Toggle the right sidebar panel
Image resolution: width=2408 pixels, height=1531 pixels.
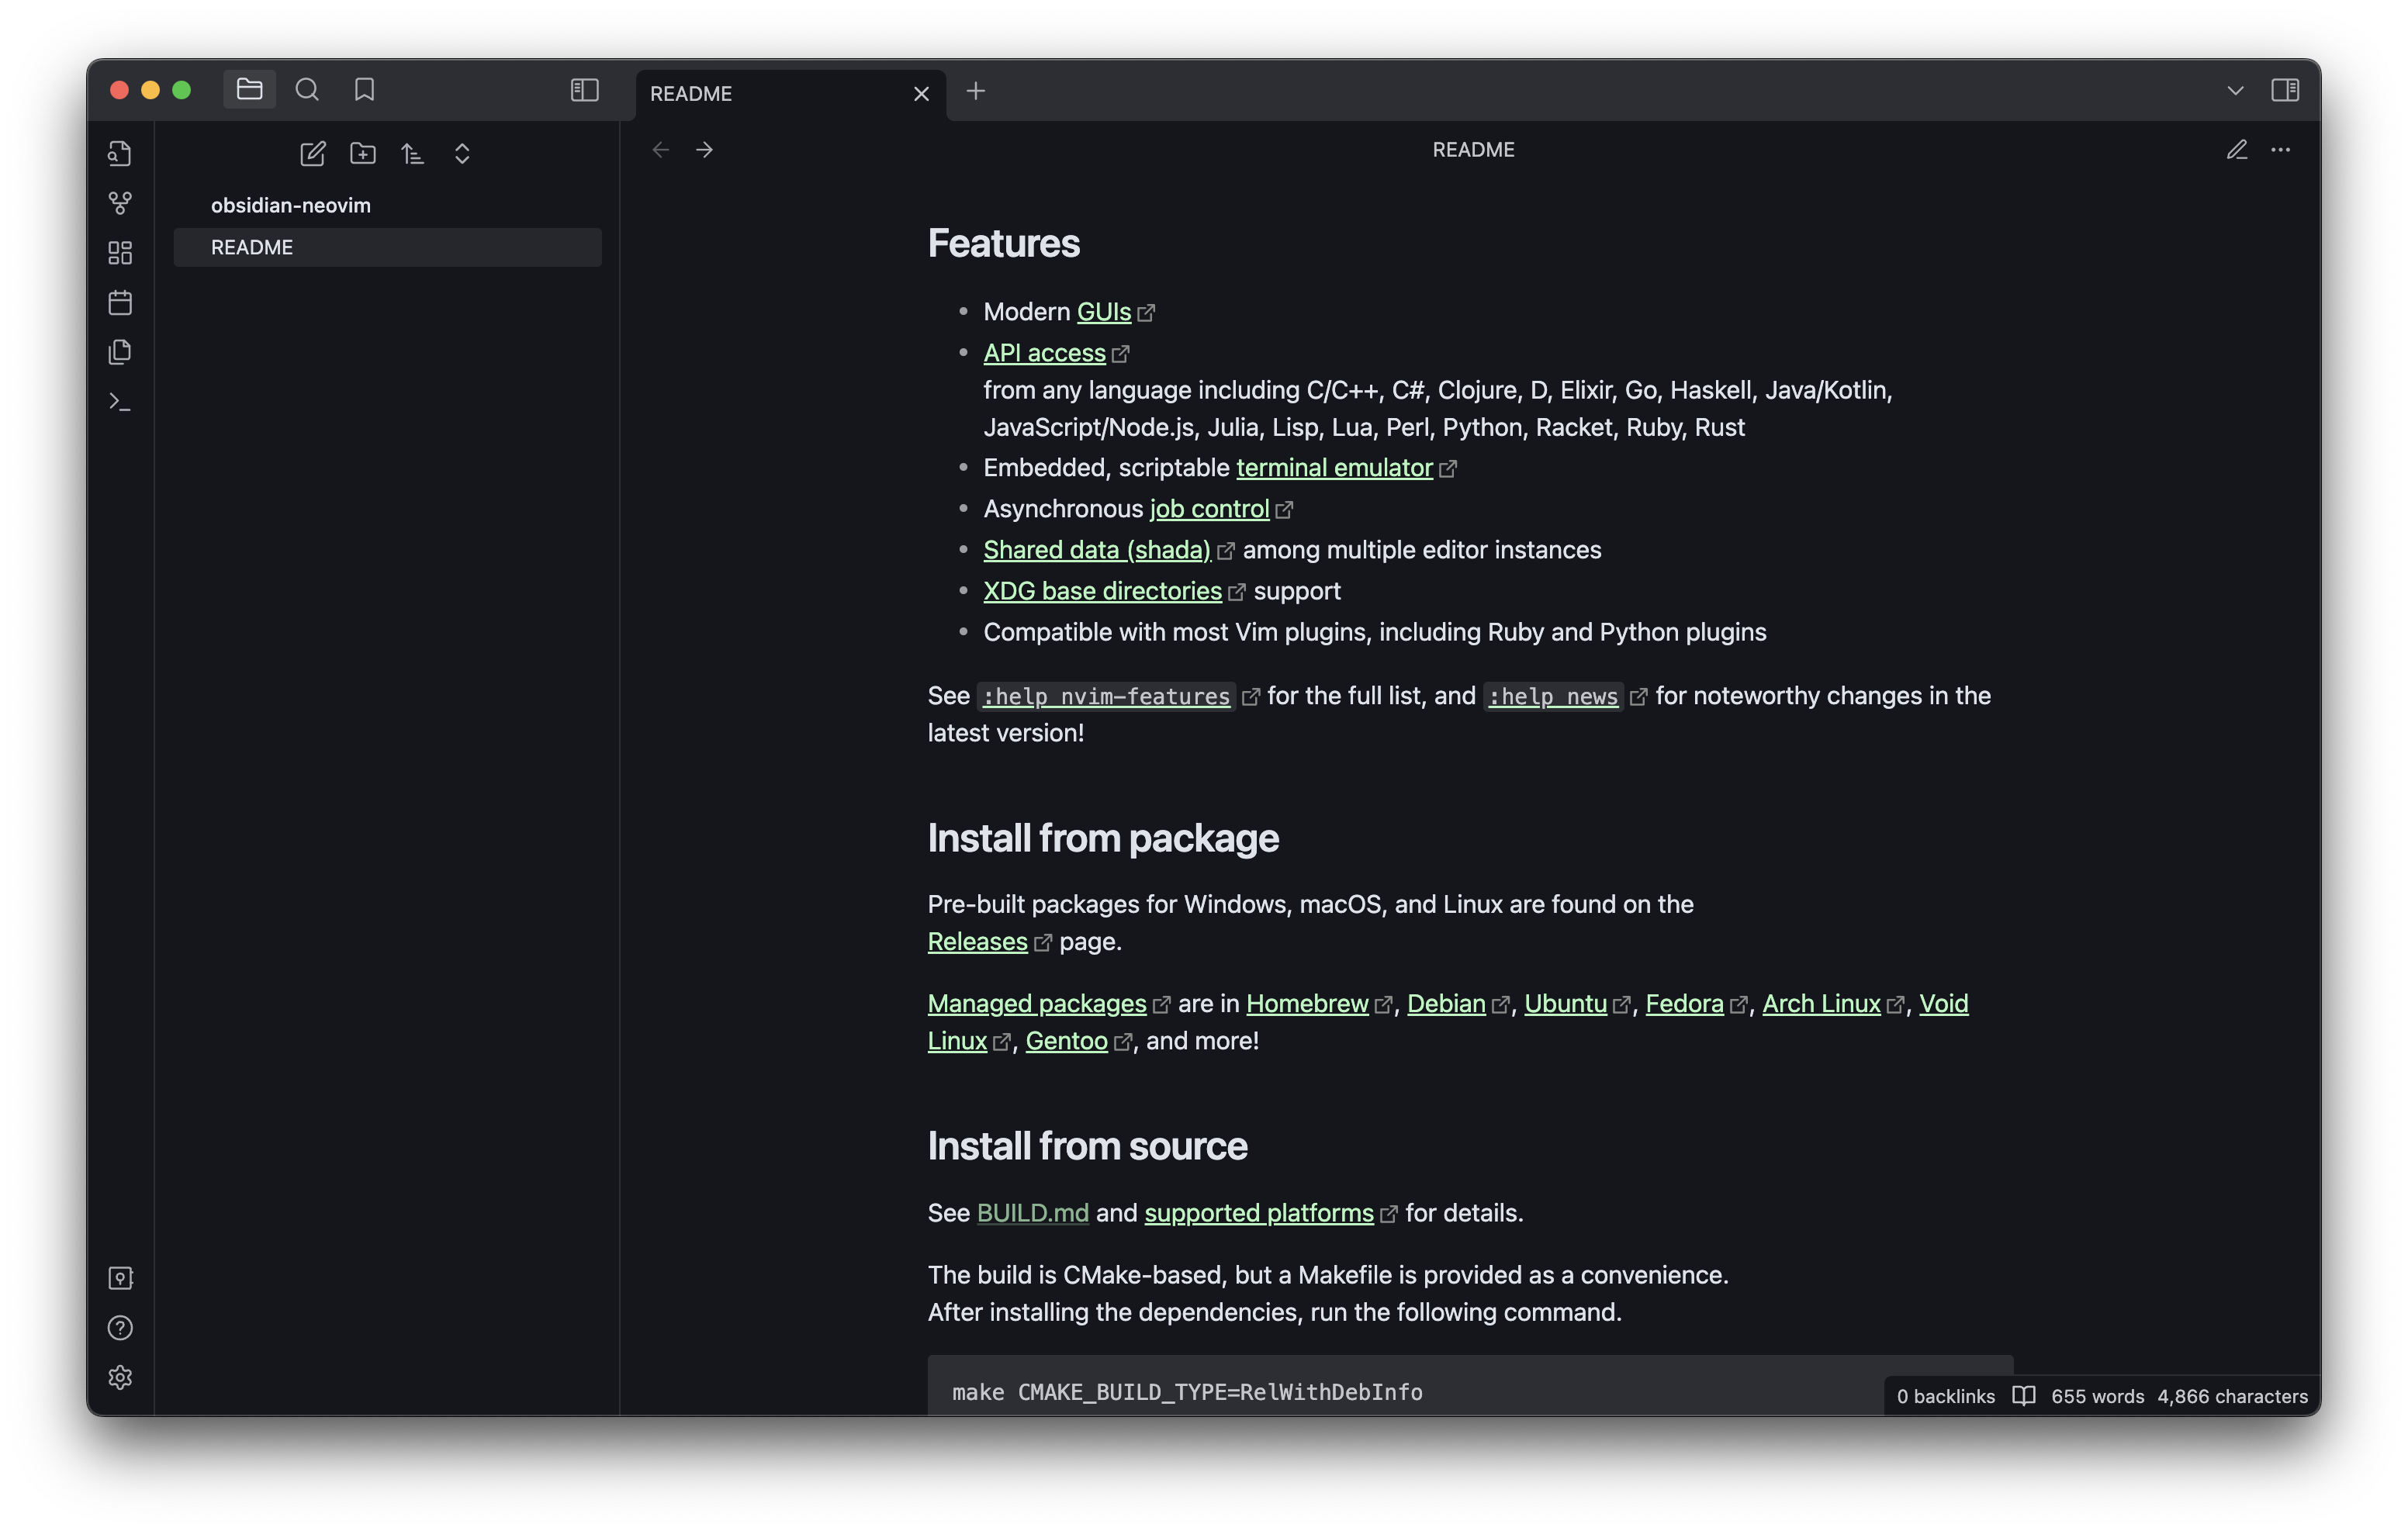tap(2284, 90)
